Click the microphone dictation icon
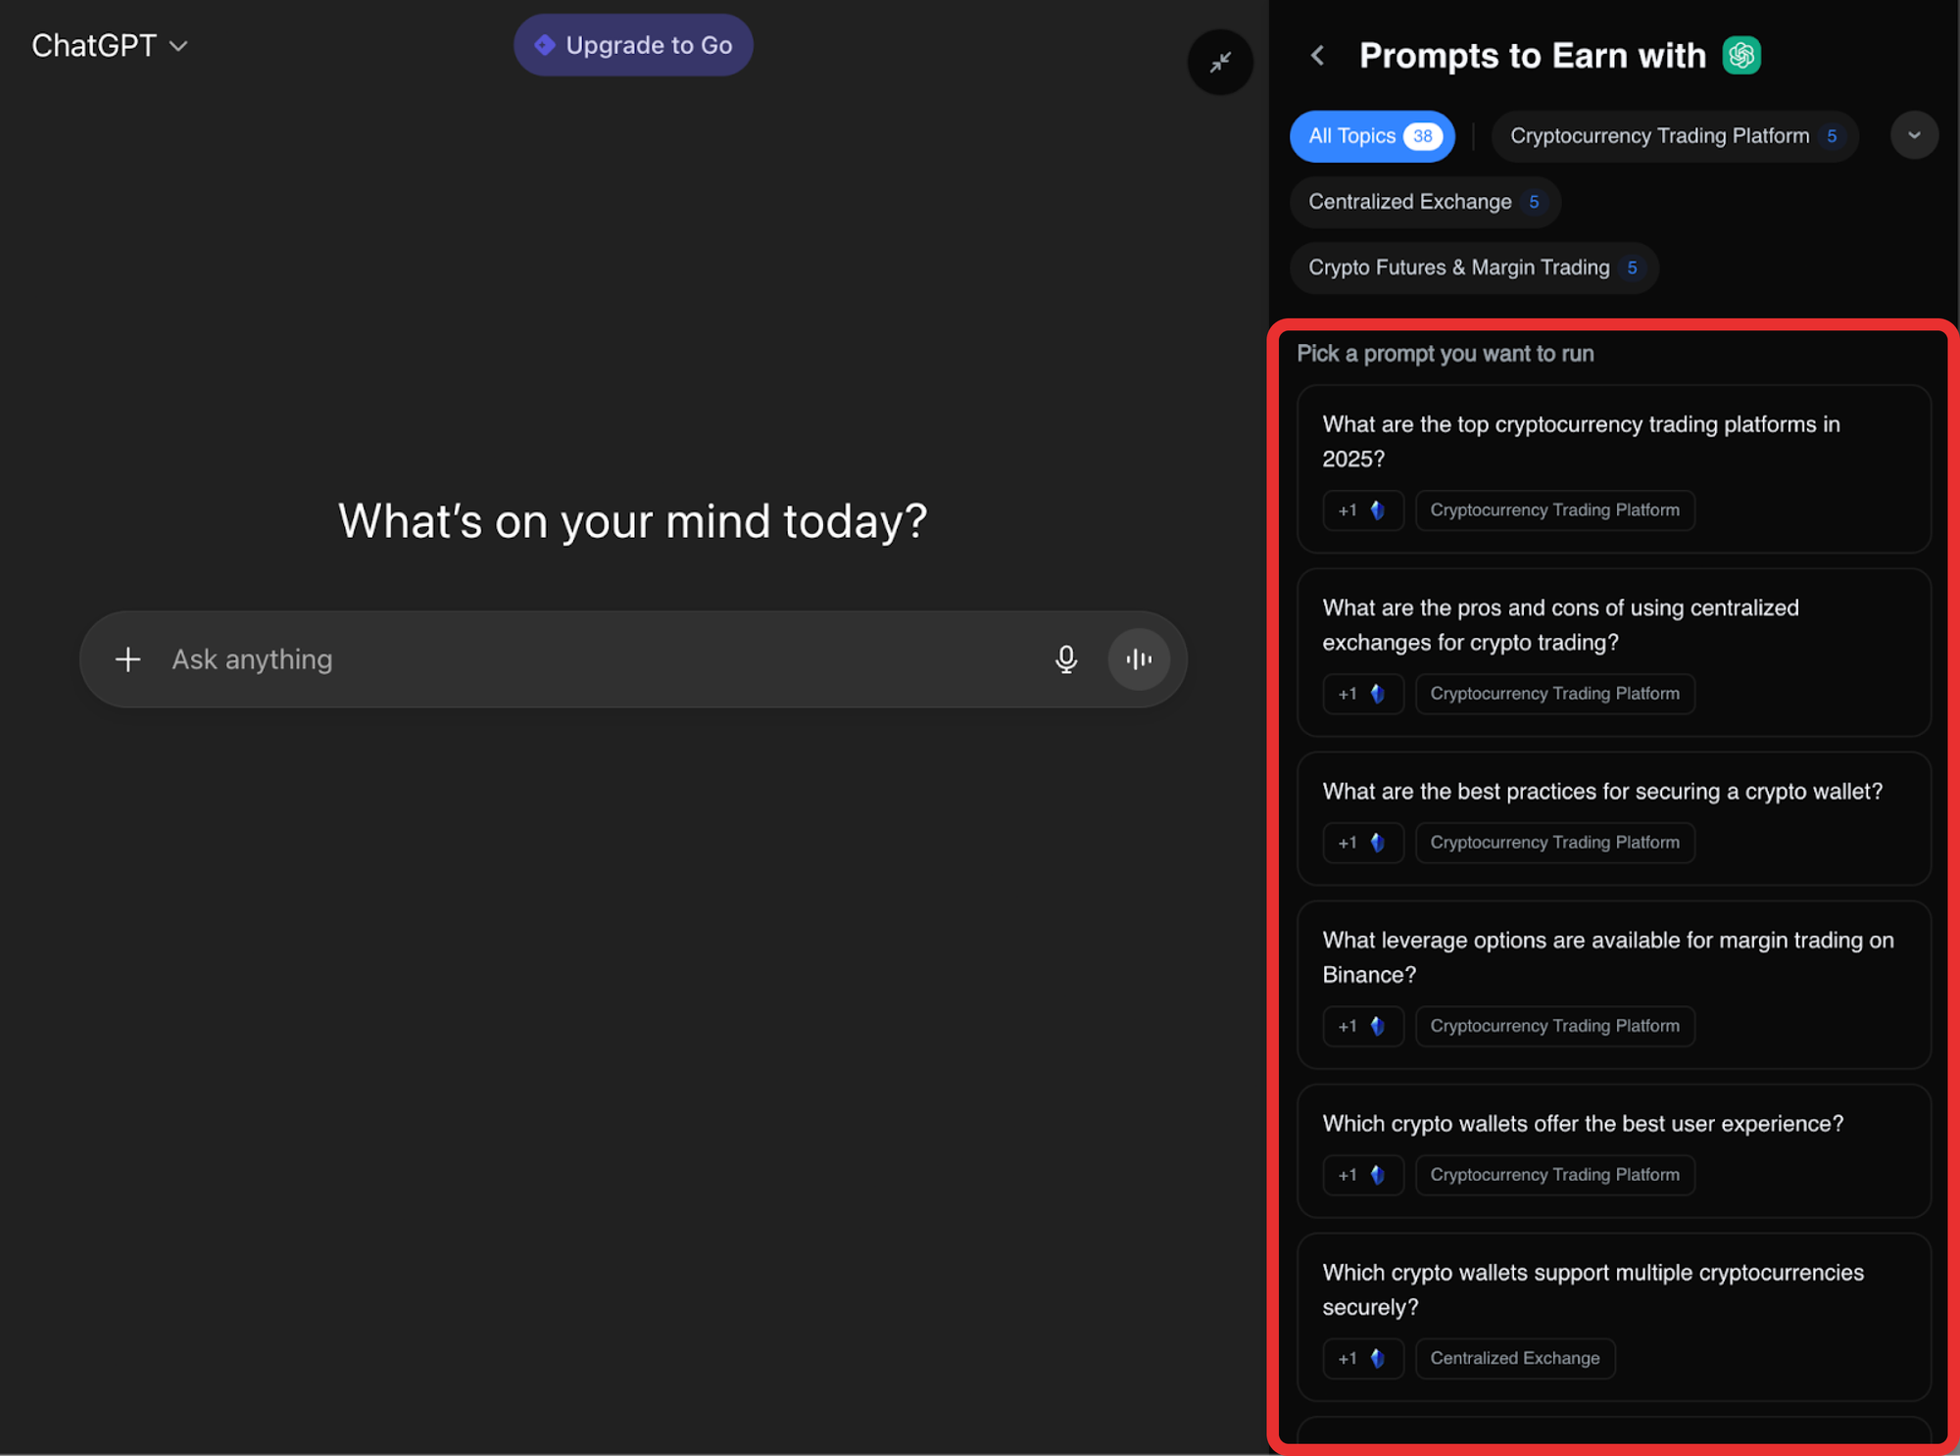 1066,659
